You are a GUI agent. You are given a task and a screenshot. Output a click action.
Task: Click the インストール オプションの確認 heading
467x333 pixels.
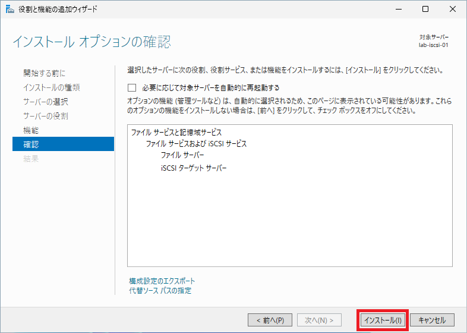point(91,42)
